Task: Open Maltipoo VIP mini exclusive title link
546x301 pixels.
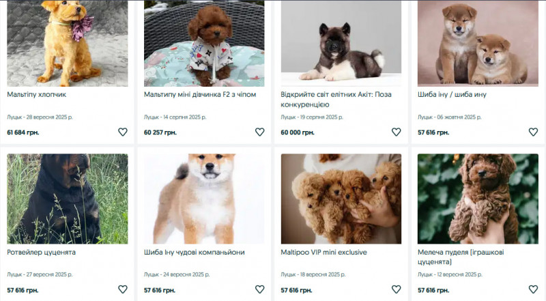Action: [324, 253]
